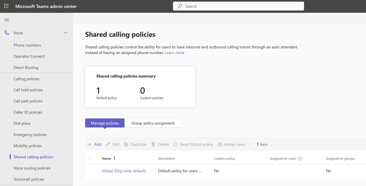Click the Custom policy column header
Screen dimensions: 366x186
click(224, 159)
